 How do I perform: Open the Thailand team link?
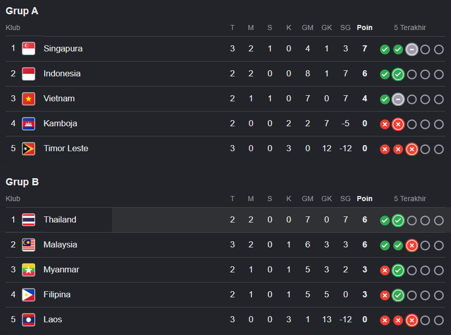click(60, 219)
